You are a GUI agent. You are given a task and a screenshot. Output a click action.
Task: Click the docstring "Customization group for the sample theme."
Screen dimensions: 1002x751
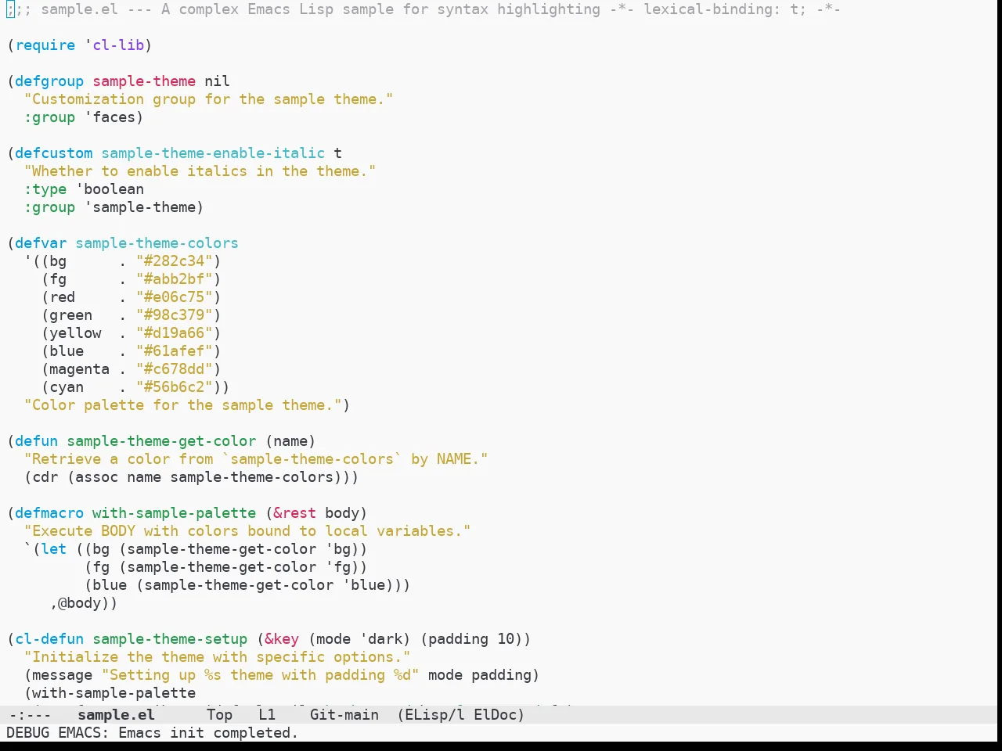208,99
